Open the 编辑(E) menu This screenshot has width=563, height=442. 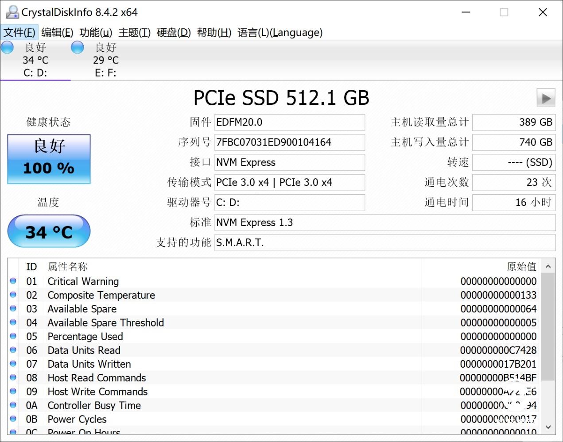click(x=57, y=32)
